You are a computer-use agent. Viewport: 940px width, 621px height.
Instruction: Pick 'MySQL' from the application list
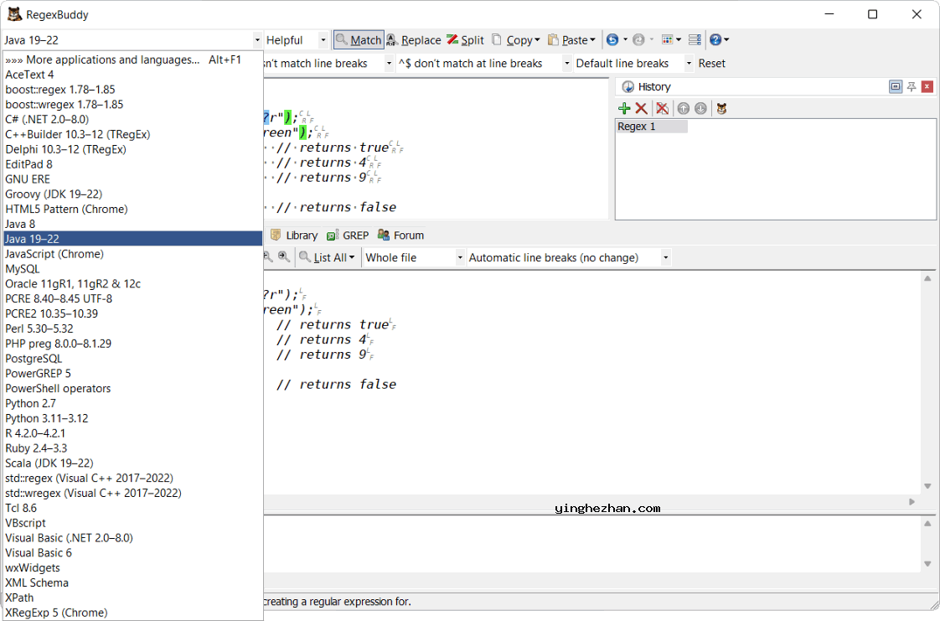133,269
